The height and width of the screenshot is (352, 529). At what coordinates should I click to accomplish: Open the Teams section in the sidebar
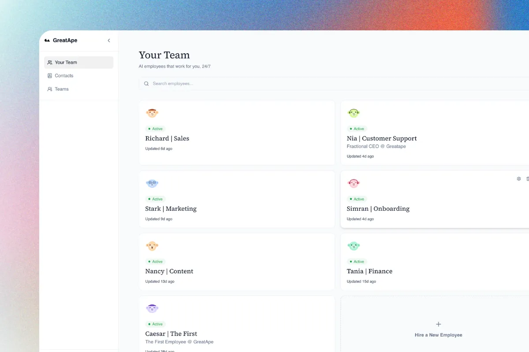[61, 89]
